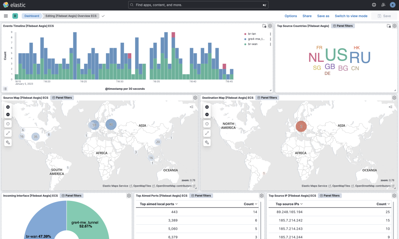Toggle the Events Timeline chart legend
399x239 pixels.
coord(5,89)
